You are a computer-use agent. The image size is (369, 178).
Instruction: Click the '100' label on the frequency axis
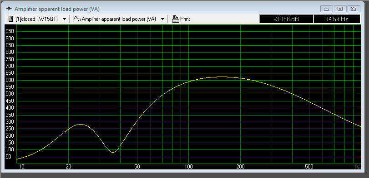coord(189,167)
